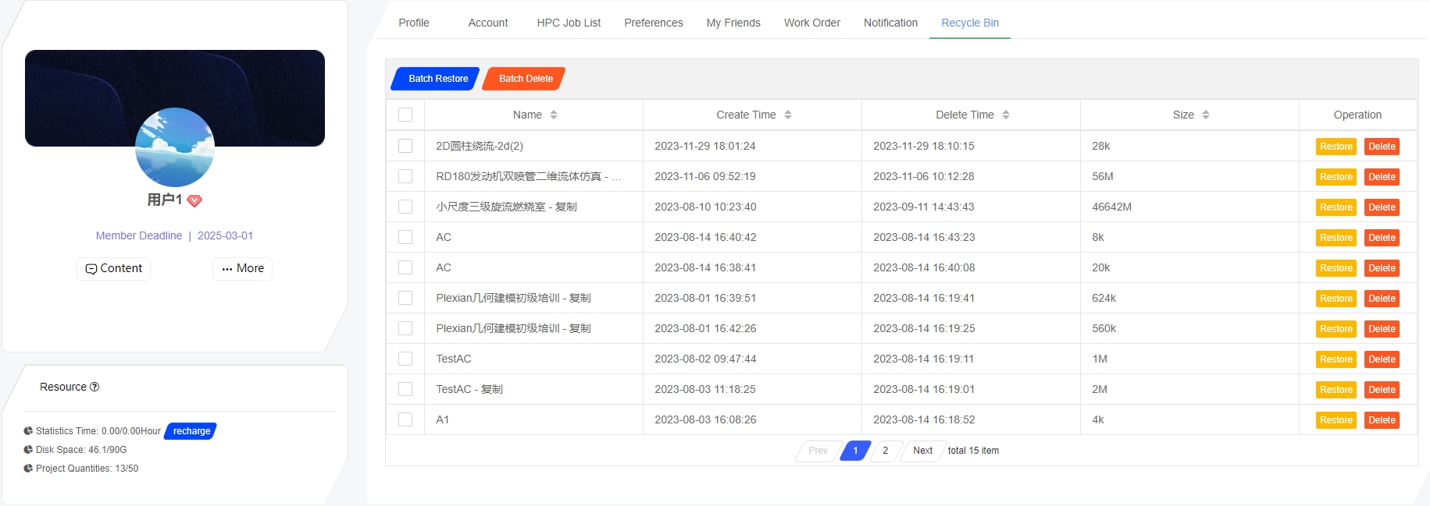Go to the Preferences tab

654,23
